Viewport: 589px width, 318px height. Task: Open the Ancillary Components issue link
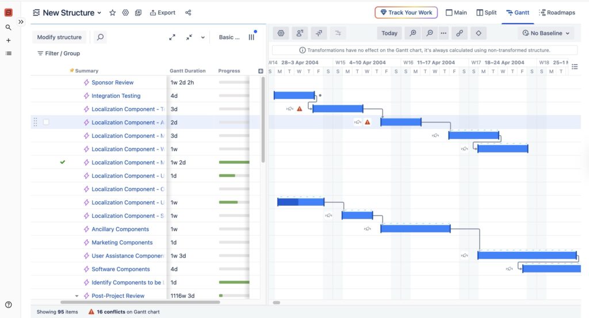coord(120,229)
